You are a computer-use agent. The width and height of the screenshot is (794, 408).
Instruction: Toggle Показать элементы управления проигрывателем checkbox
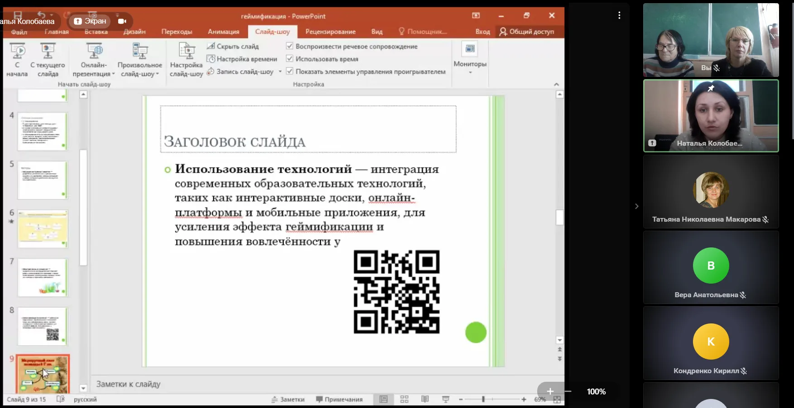(x=290, y=71)
